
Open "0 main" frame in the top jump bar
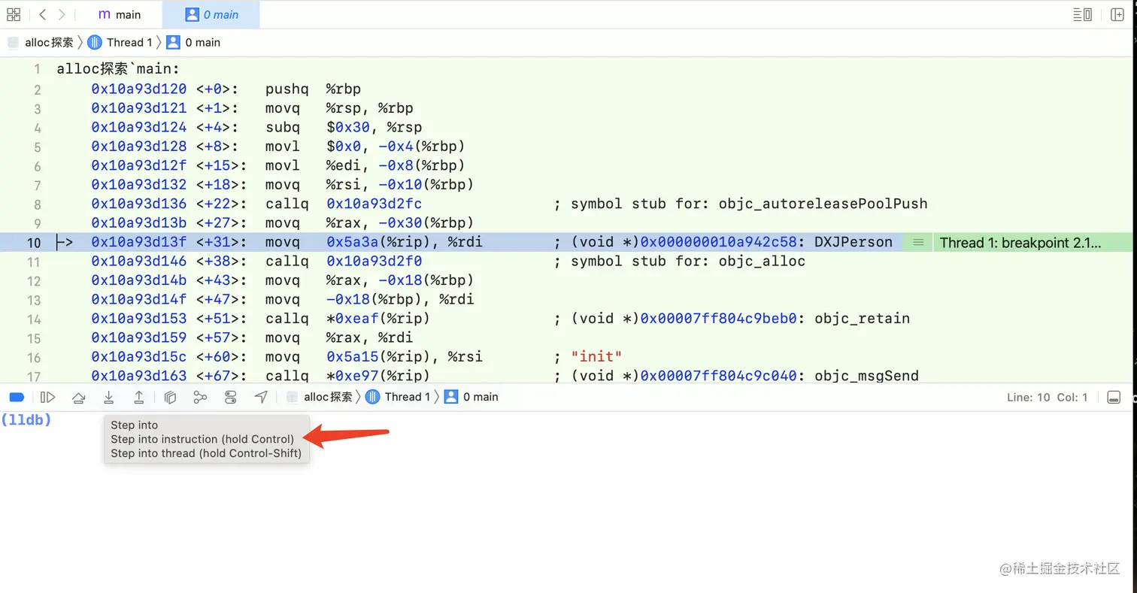pyautogui.click(x=202, y=43)
